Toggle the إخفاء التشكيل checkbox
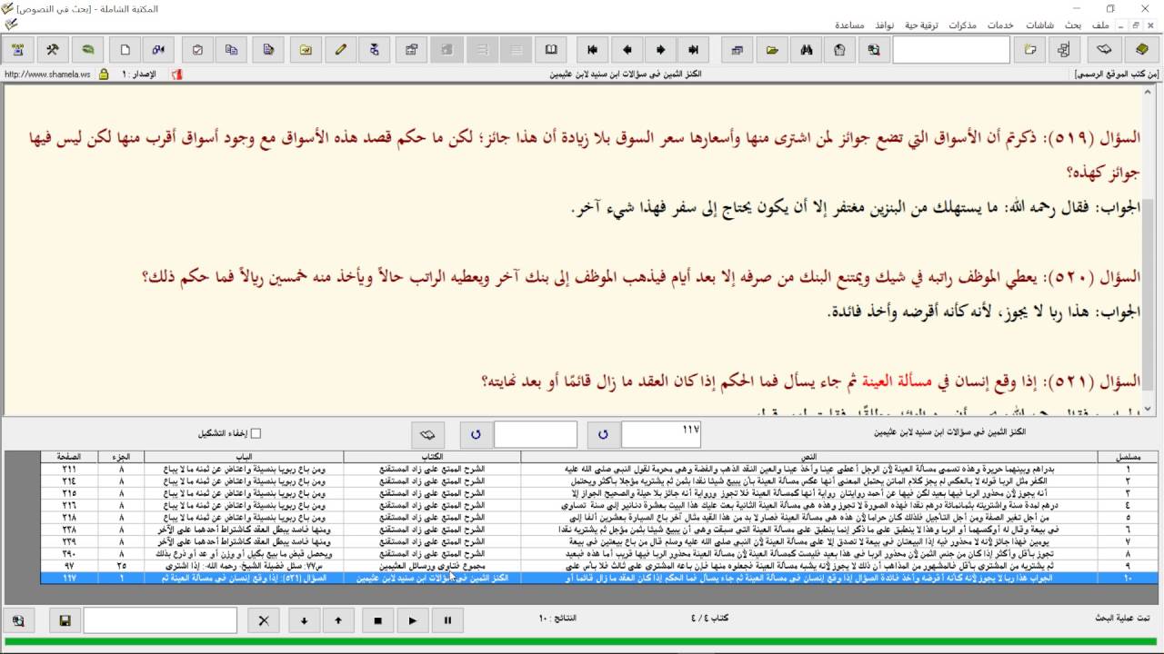This screenshot has height=654, width=1164. (256, 433)
